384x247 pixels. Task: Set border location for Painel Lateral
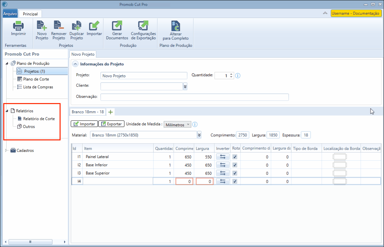click(340, 157)
